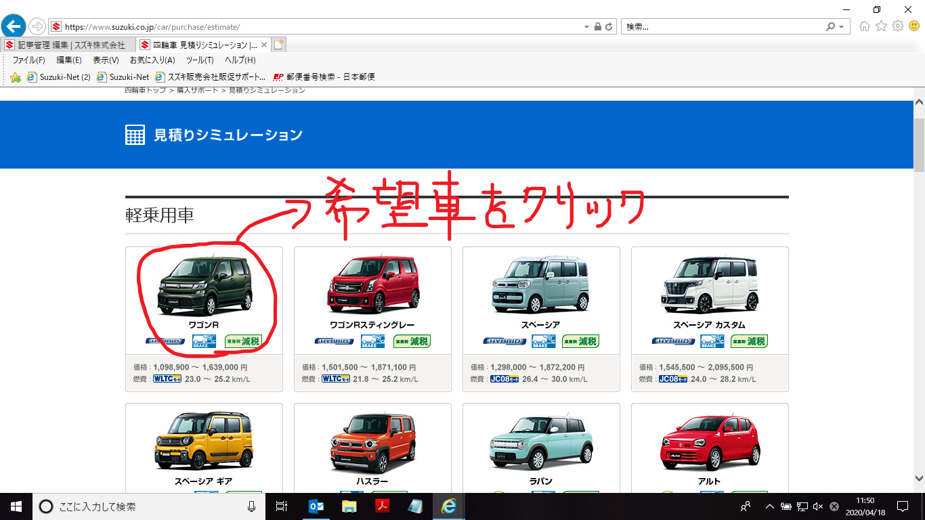This screenshot has height=520, width=925.
Task: Open File Explorer from the taskbar
Action: pos(349,506)
